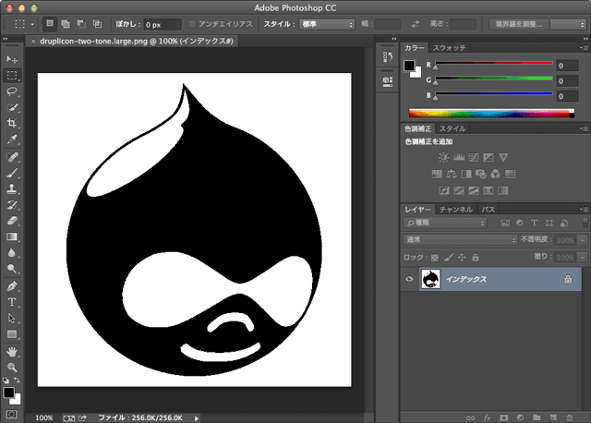Open the layer filter 種類 dropdown
This screenshot has height=423, width=591.
pos(445,223)
